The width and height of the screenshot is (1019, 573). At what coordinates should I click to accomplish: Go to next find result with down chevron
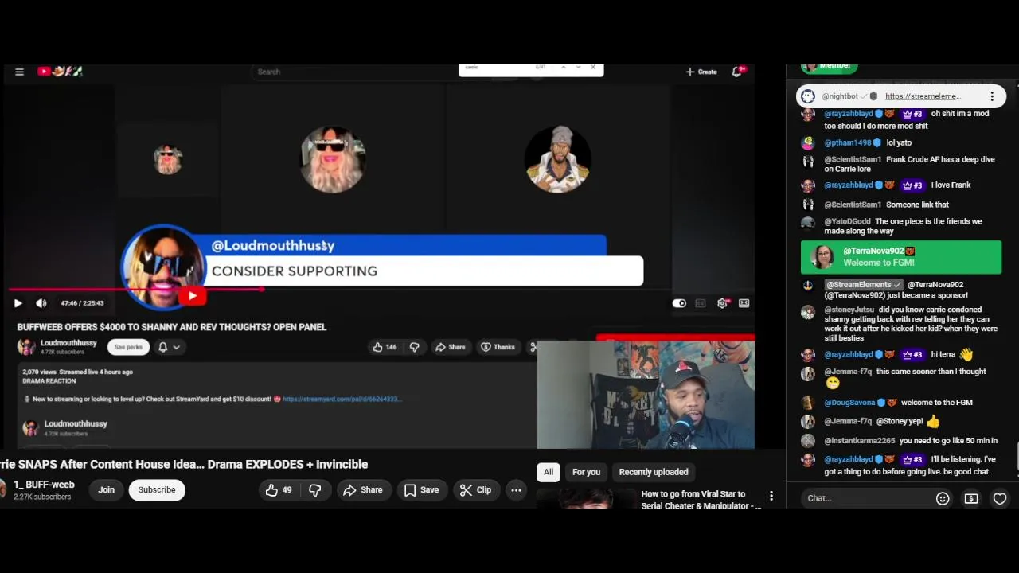[x=578, y=68]
